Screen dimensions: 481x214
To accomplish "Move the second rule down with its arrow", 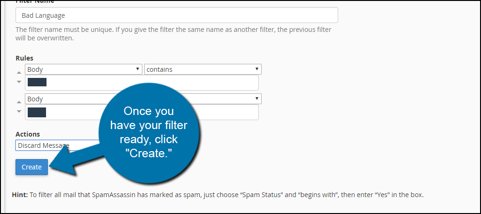I will (19, 111).
